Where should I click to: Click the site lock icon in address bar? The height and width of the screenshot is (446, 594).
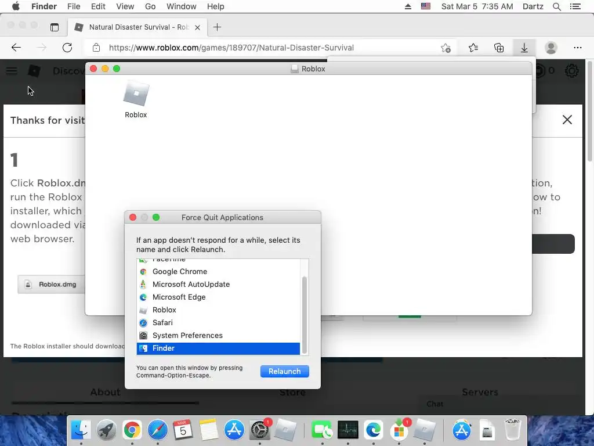[x=96, y=48]
